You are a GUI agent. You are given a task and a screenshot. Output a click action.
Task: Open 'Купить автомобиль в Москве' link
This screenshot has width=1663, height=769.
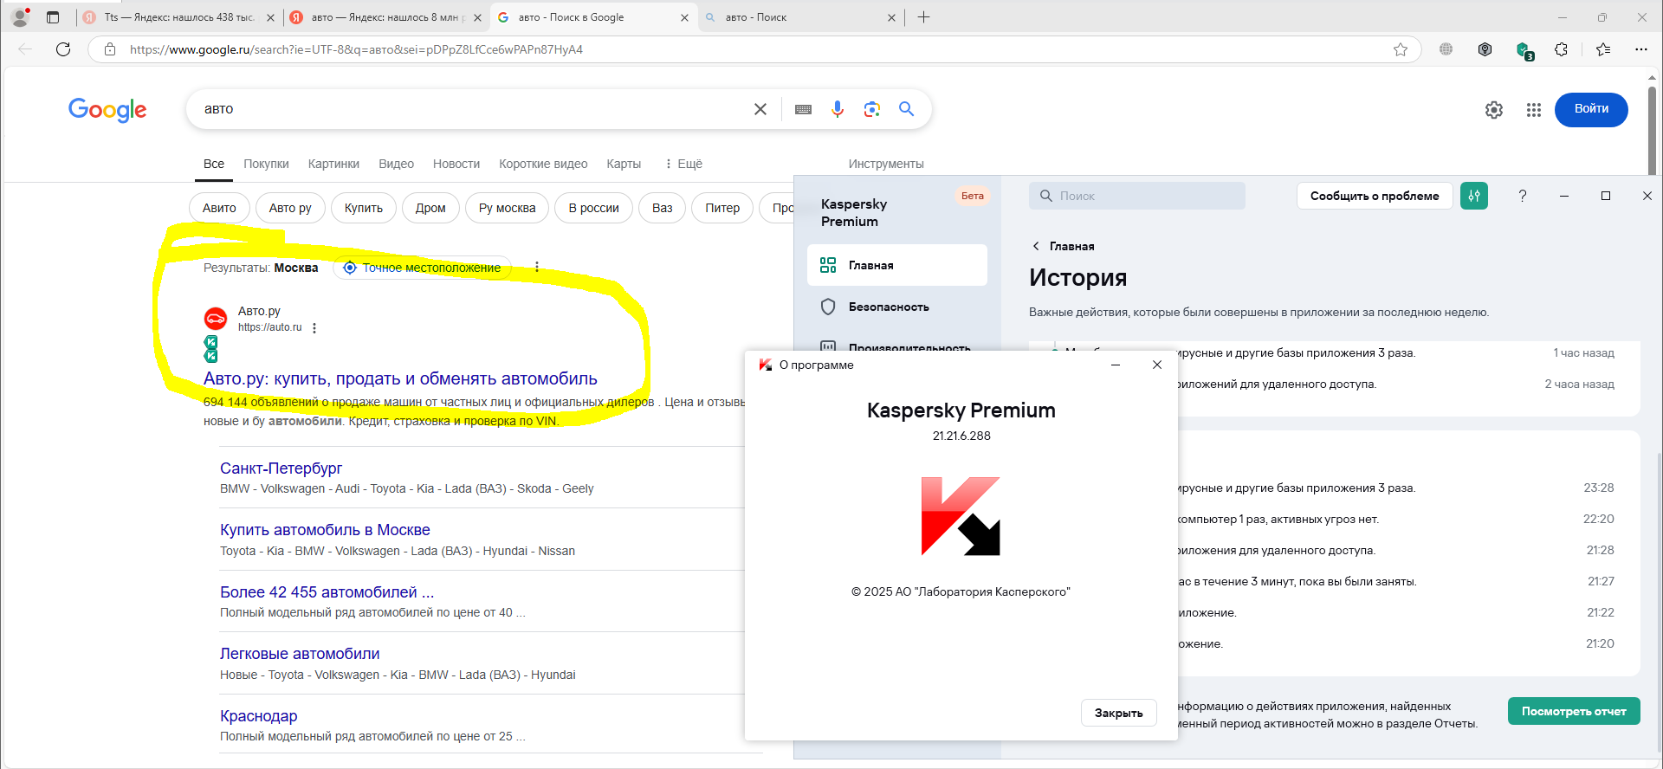(325, 530)
